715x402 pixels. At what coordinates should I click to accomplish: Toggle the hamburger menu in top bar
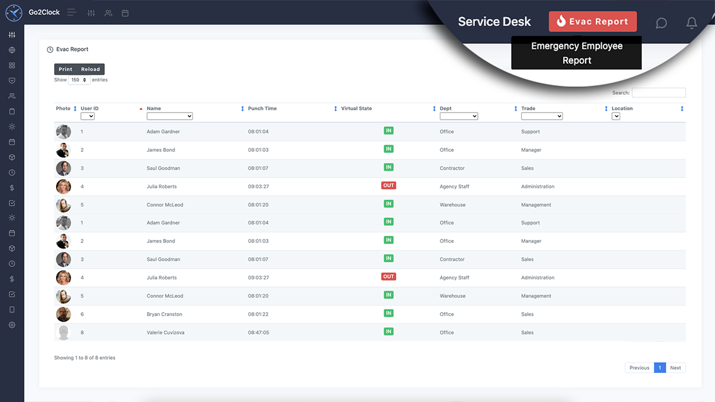[71, 13]
